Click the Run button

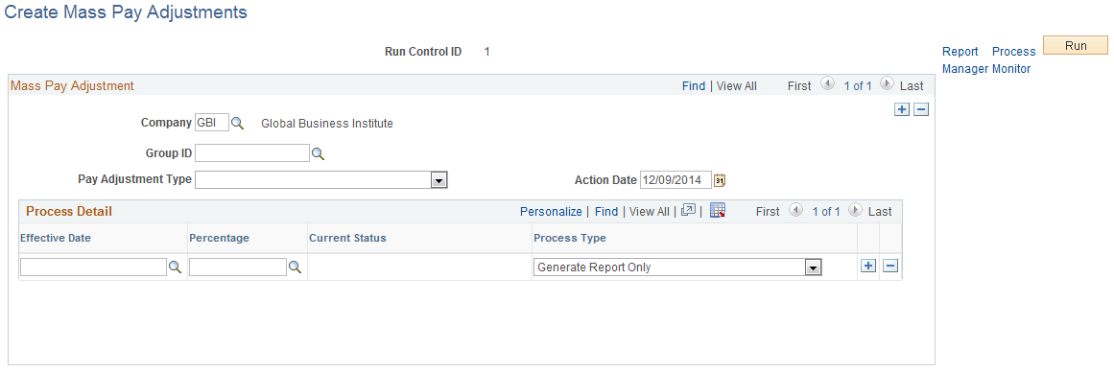1076,45
